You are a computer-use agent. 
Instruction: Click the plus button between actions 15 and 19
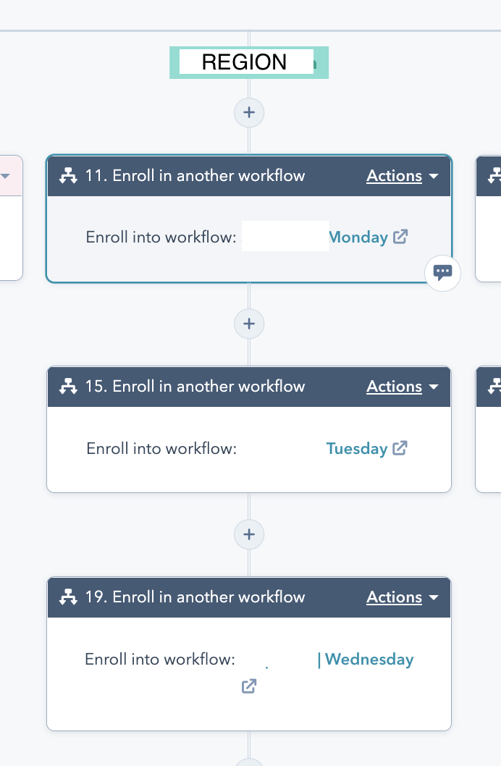click(x=248, y=534)
